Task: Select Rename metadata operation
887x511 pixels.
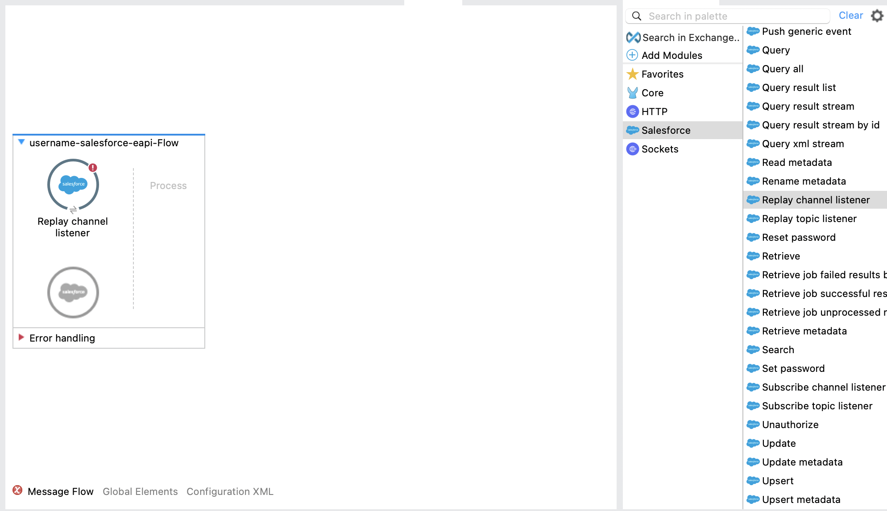Action: [x=815, y=181]
